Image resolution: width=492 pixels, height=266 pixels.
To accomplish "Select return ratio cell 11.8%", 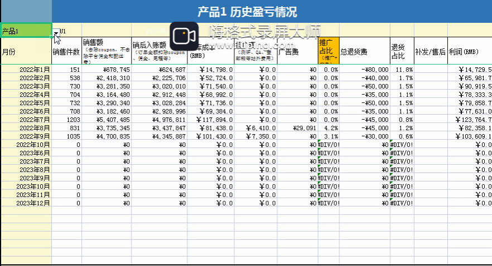I will coord(402,70).
